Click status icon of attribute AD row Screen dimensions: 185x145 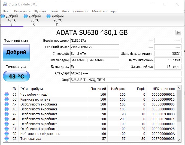(x=7, y=119)
